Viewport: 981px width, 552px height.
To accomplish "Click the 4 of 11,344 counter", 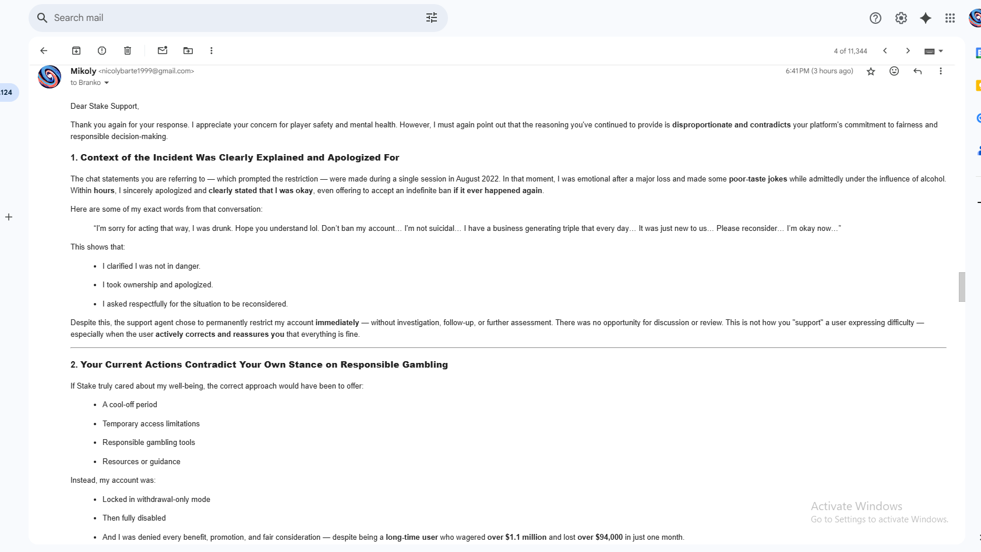I will (x=850, y=51).
